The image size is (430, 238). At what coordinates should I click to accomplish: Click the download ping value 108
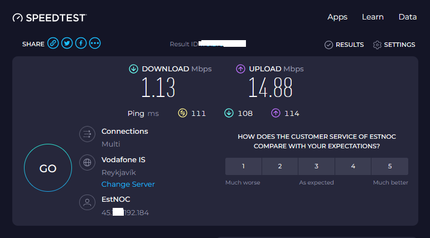245,114
